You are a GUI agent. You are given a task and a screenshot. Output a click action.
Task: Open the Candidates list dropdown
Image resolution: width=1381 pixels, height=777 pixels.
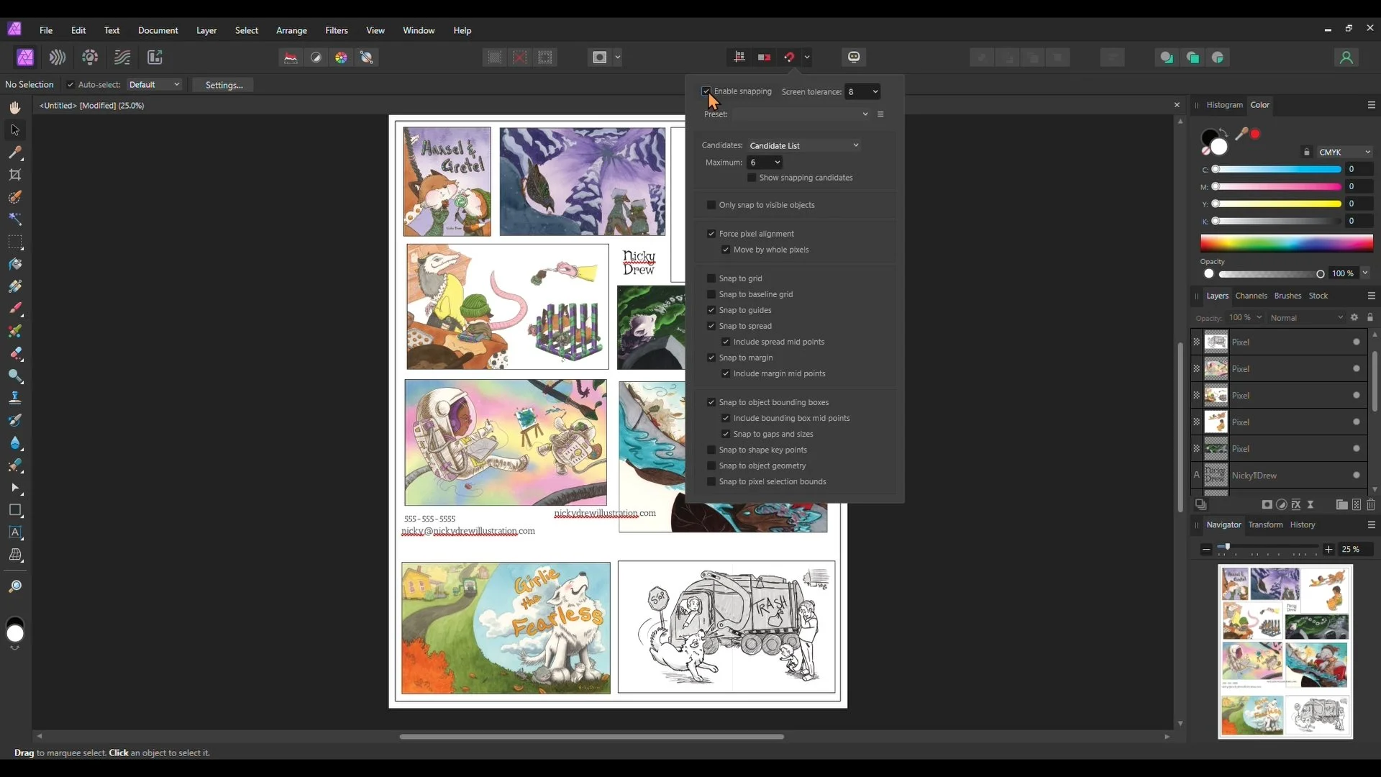803,145
